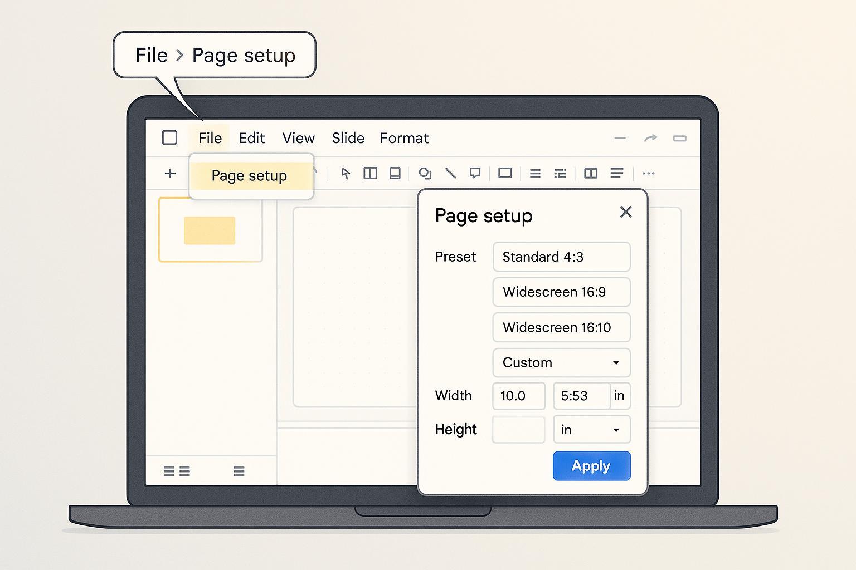Screen dimensions: 856x570
Task: Click the shapes tool icon
Action: (x=425, y=174)
